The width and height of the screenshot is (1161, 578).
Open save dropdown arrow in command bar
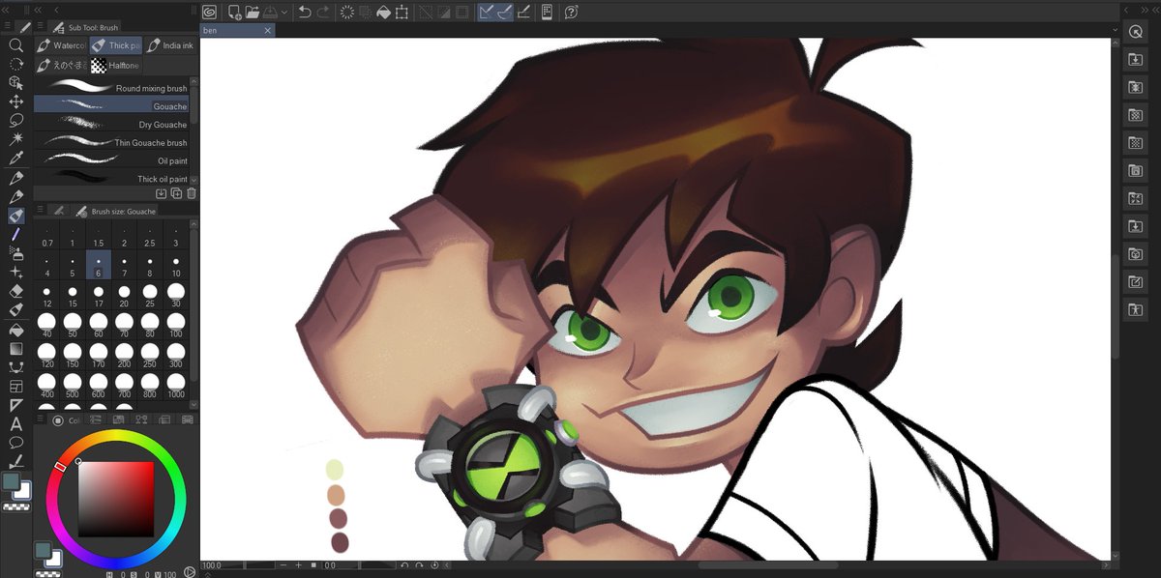point(285,12)
